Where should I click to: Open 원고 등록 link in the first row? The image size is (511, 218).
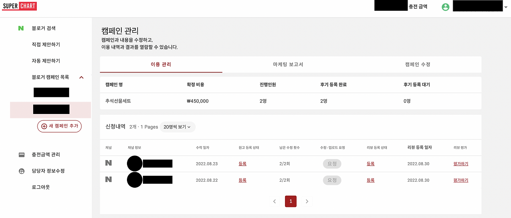coord(242,164)
